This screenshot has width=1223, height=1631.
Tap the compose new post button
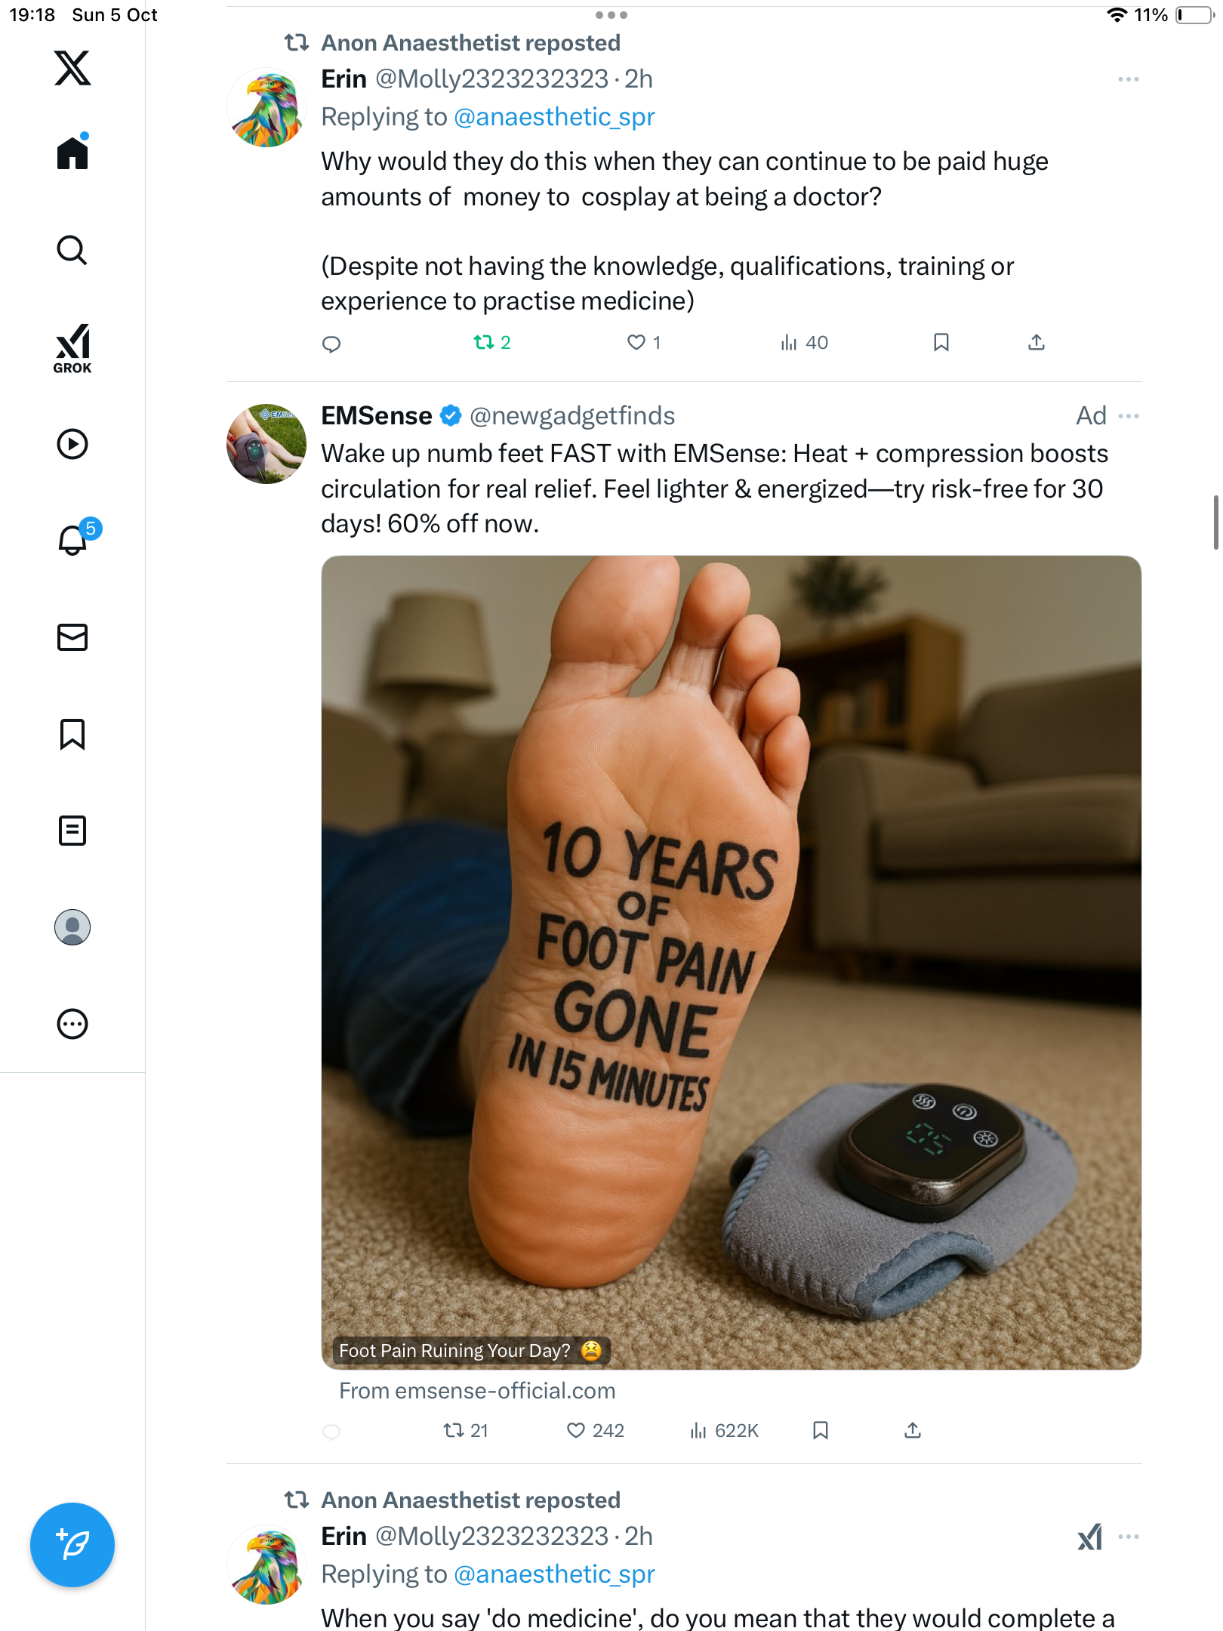(x=72, y=1545)
